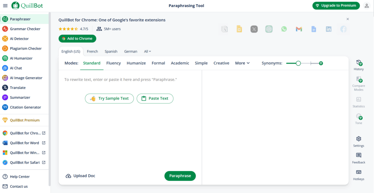Select Academic mode
The width and height of the screenshot is (374, 193).
[180, 63]
